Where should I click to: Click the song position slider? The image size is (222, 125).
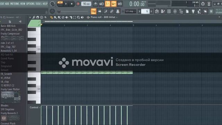[73, 11]
